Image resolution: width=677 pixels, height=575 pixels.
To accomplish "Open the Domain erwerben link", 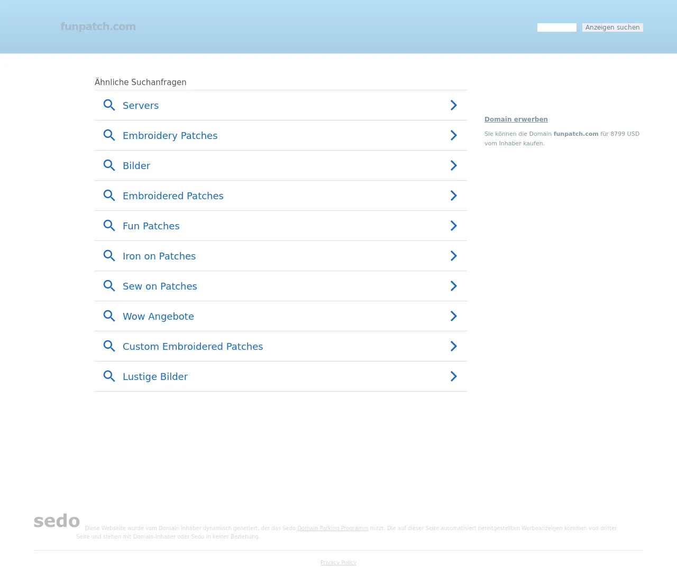I will click(x=516, y=119).
